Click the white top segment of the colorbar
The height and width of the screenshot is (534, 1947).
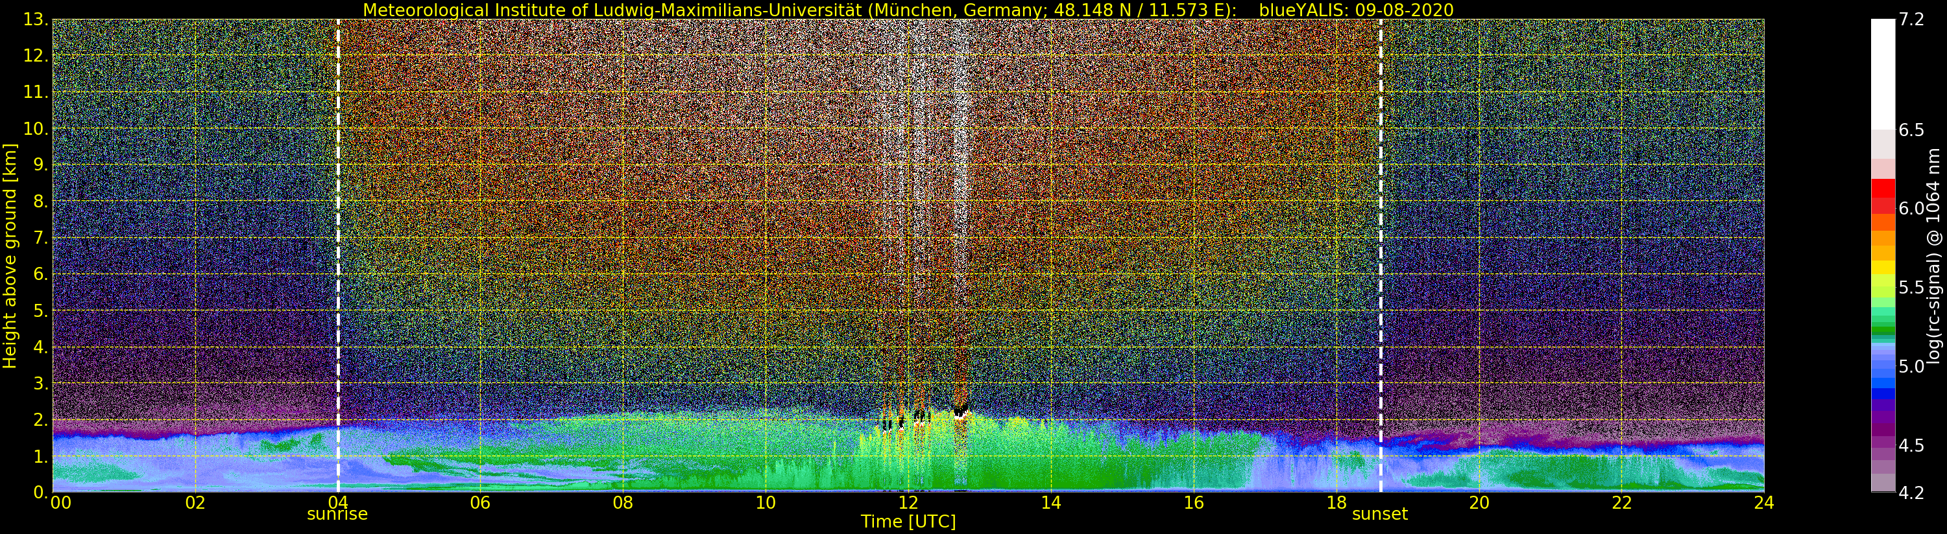click(x=1883, y=74)
